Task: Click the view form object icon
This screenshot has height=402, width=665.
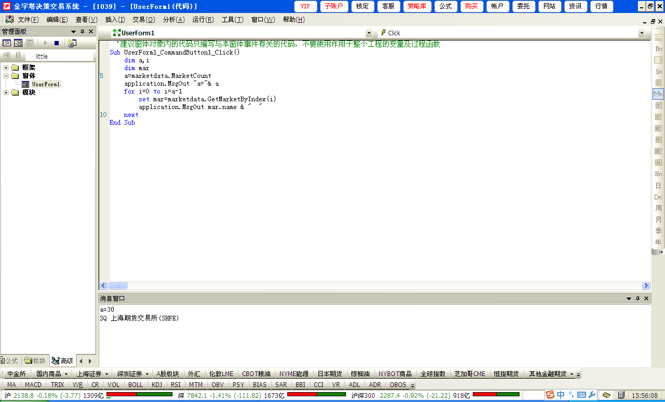Action: [18, 43]
